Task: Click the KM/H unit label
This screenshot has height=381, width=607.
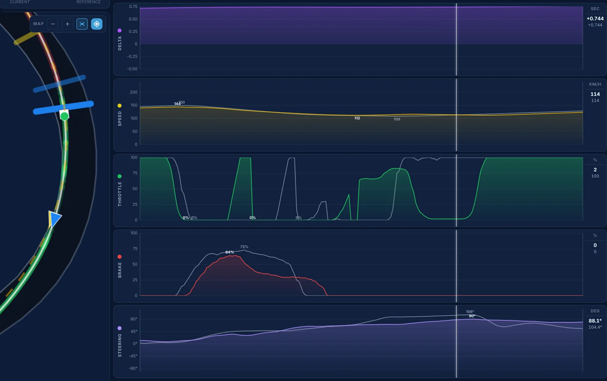Action: pos(595,85)
